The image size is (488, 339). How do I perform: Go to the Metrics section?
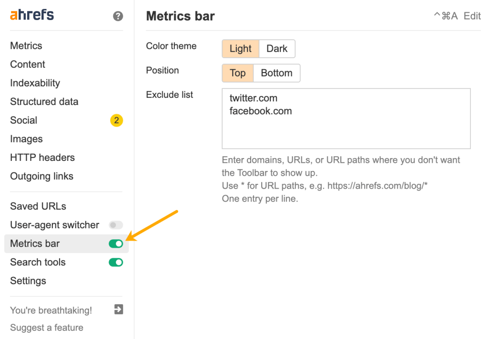pos(26,45)
